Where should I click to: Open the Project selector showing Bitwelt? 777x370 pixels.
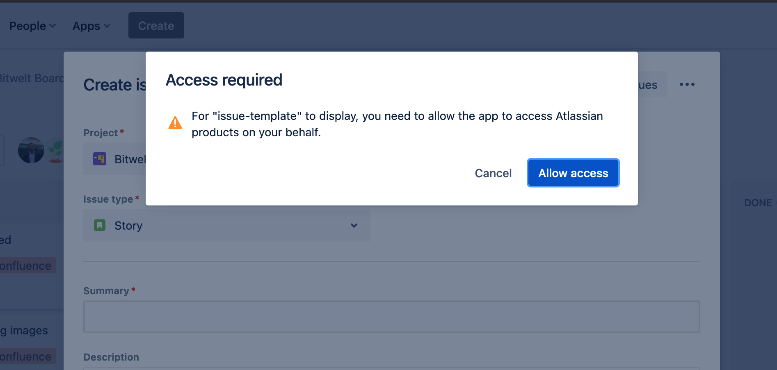point(123,159)
